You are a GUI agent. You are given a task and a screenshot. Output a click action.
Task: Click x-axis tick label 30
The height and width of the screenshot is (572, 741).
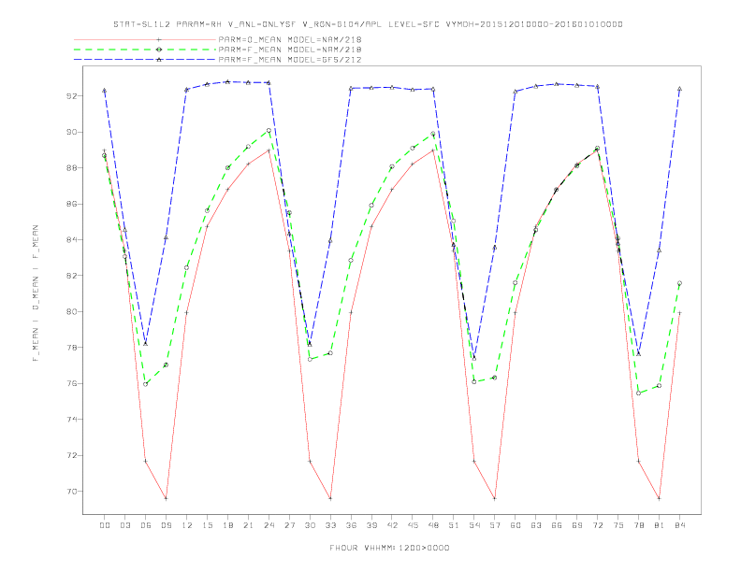(310, 525)
